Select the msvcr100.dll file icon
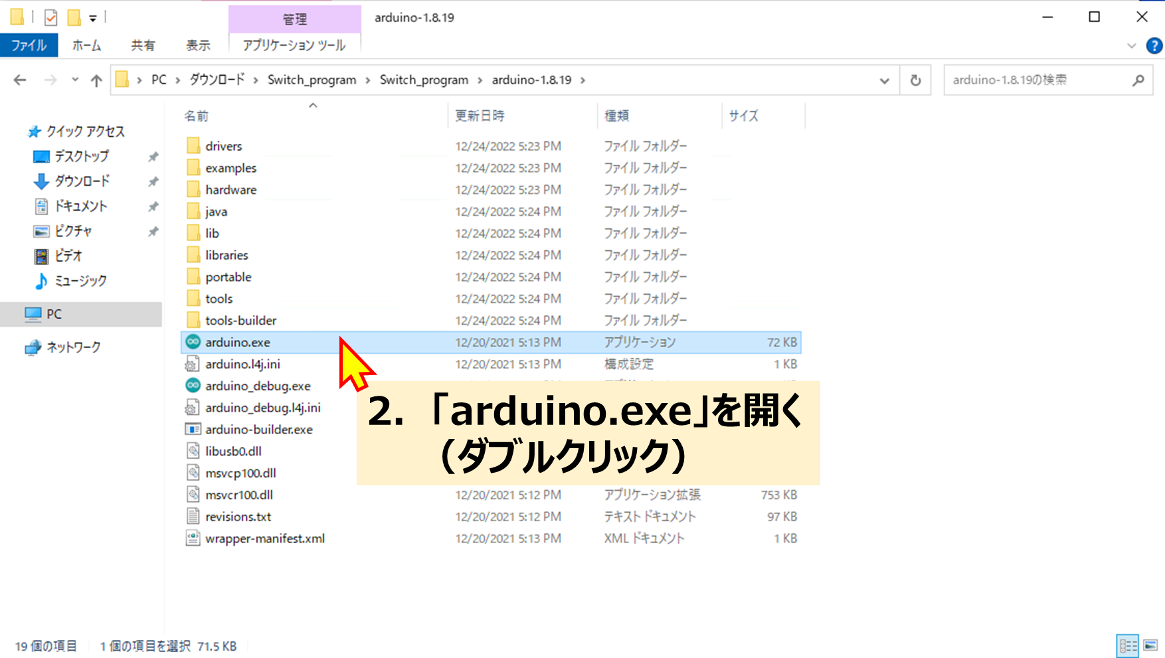The width and height of the screenshot is (1165, 658). click(193, 495)
